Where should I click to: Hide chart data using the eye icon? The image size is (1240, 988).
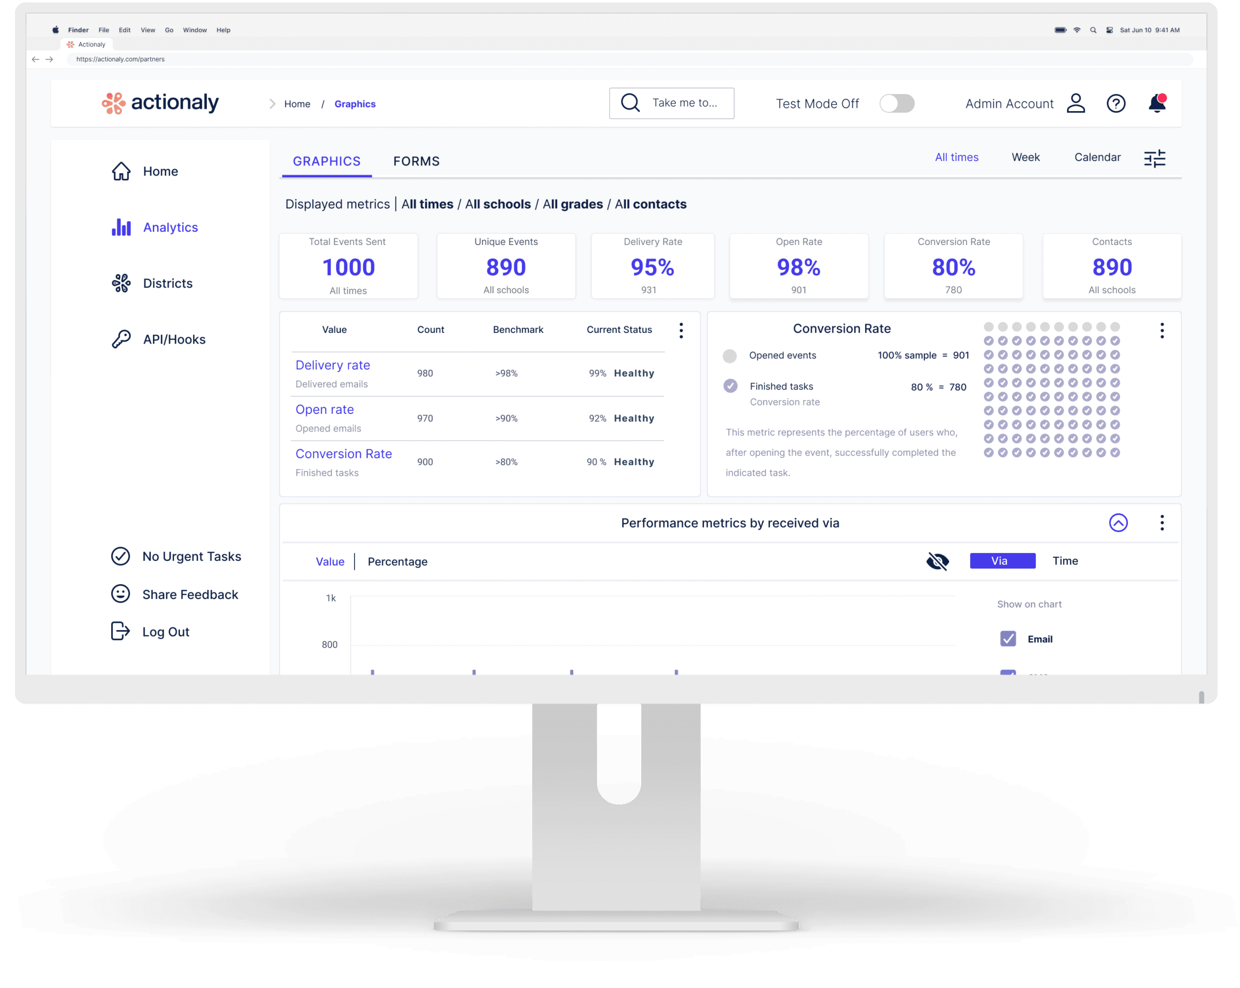[937, 561]
